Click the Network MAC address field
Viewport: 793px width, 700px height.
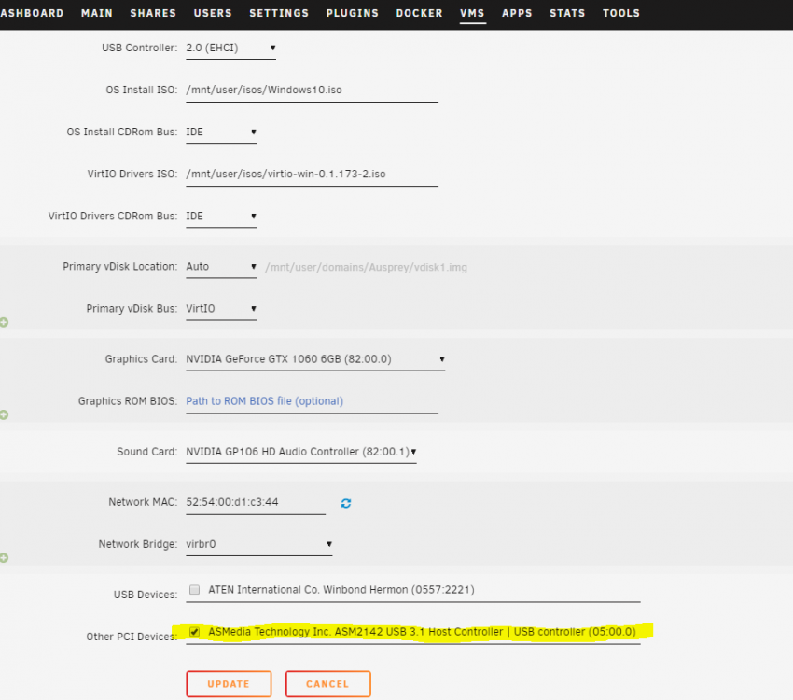[256, 502]
